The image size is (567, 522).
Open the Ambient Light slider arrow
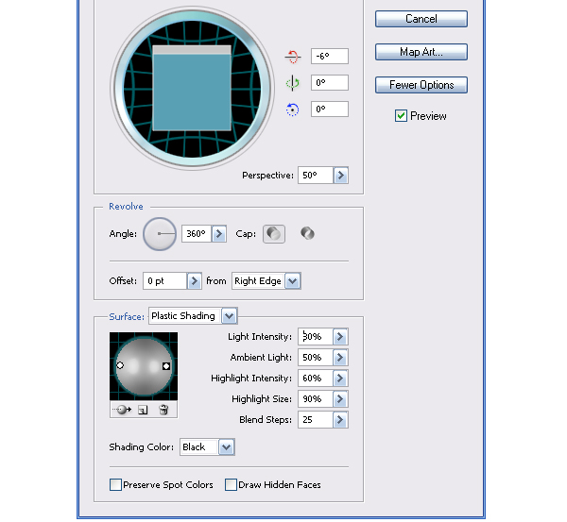pos(340,358)
